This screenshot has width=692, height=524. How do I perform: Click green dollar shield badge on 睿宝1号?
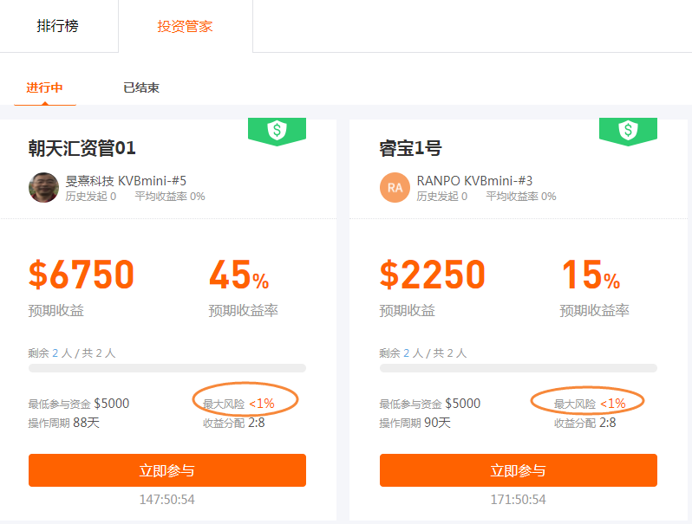tap(628, 131)
